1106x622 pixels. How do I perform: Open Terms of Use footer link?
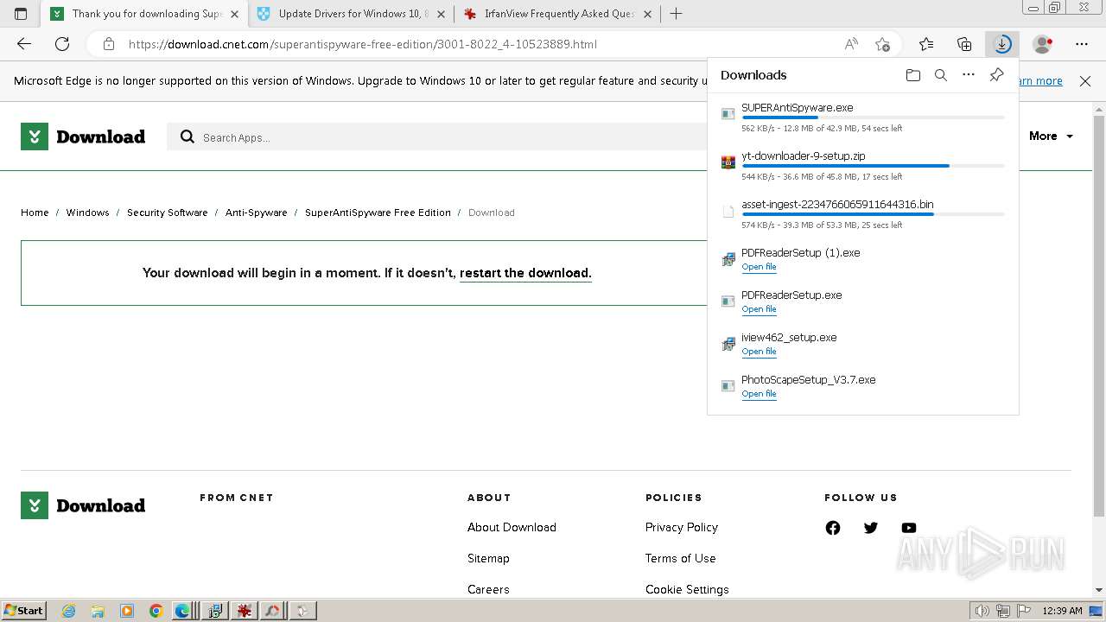click(681, 559)
